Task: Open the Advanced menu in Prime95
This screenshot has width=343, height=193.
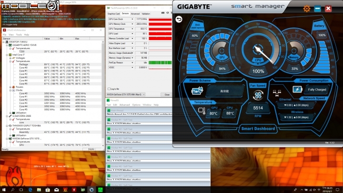Action: (x=124, y=105)
